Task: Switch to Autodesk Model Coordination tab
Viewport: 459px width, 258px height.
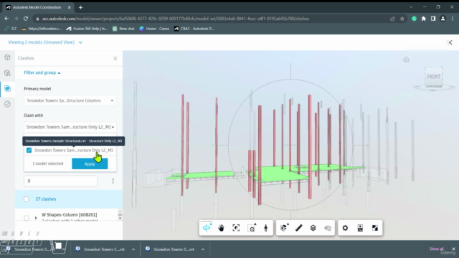Action: (x=38, y=7)
